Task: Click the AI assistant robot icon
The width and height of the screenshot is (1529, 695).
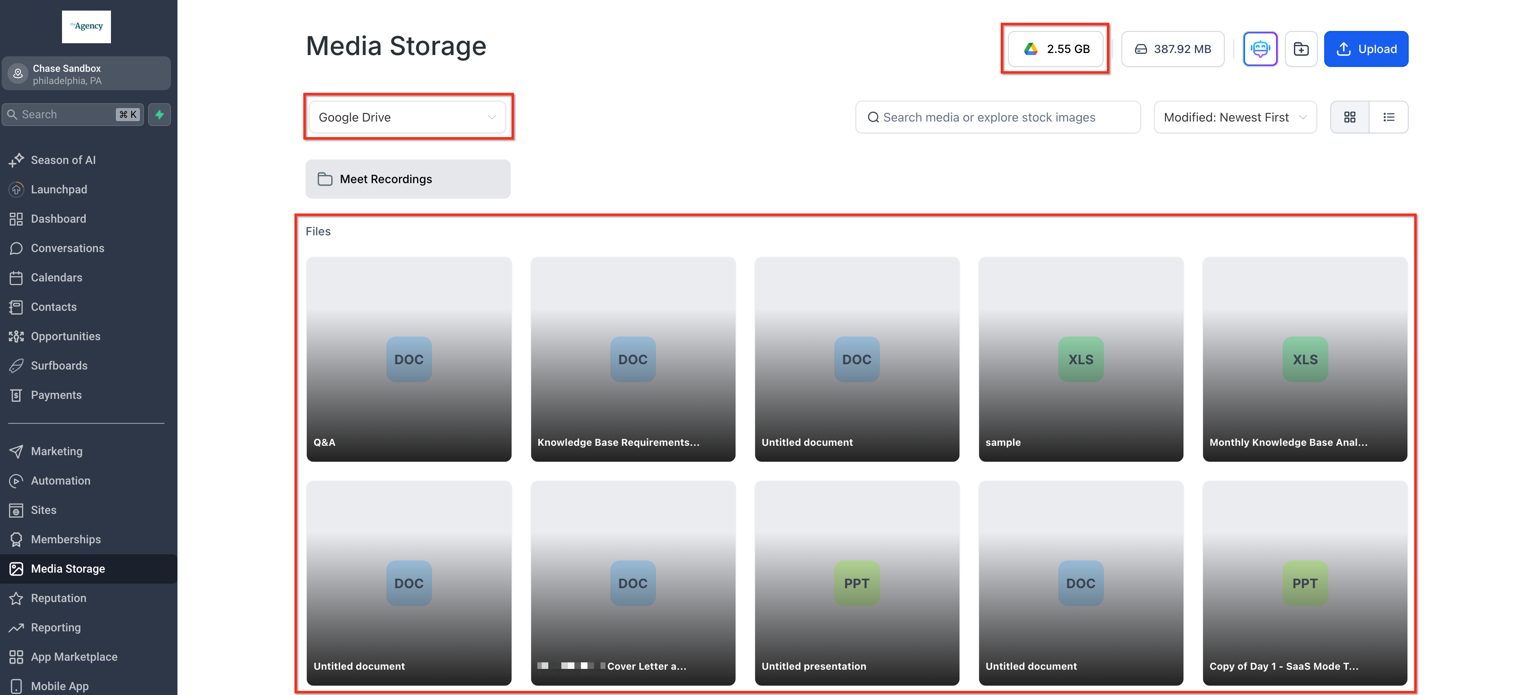Action: click(x=1259, y=49)
